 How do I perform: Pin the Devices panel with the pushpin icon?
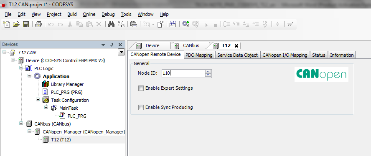click(x=112, y=45)
